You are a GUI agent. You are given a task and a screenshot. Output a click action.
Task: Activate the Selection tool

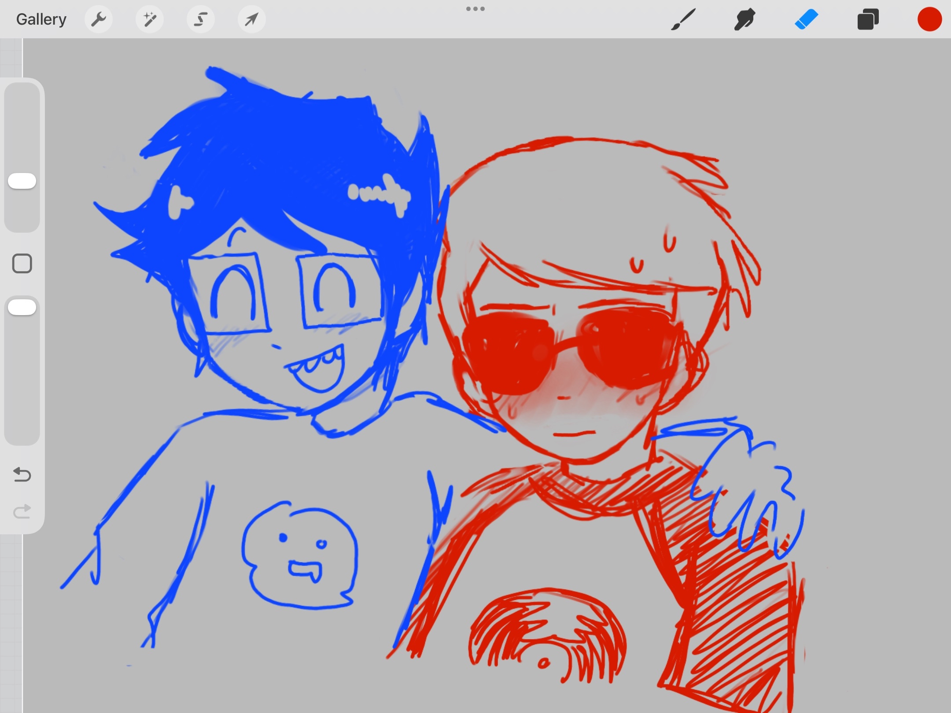[201, 19]
